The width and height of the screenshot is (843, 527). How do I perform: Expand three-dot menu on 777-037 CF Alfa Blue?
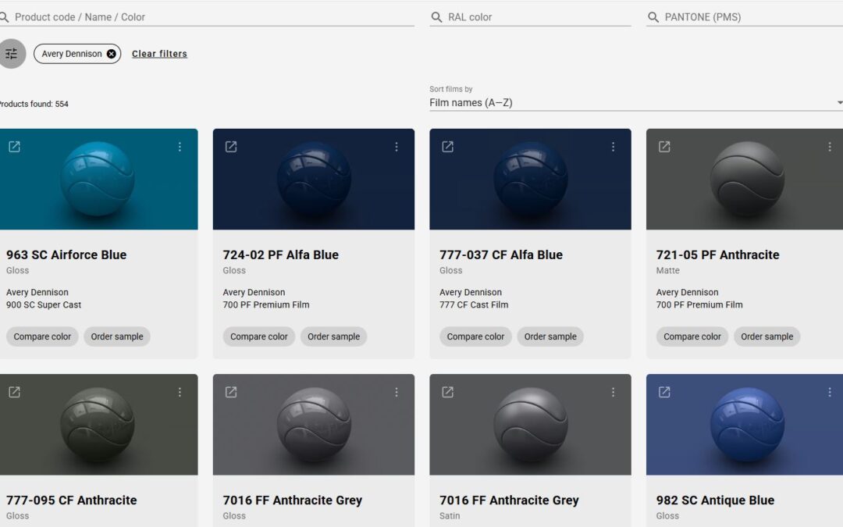click(x=613, y=147)
